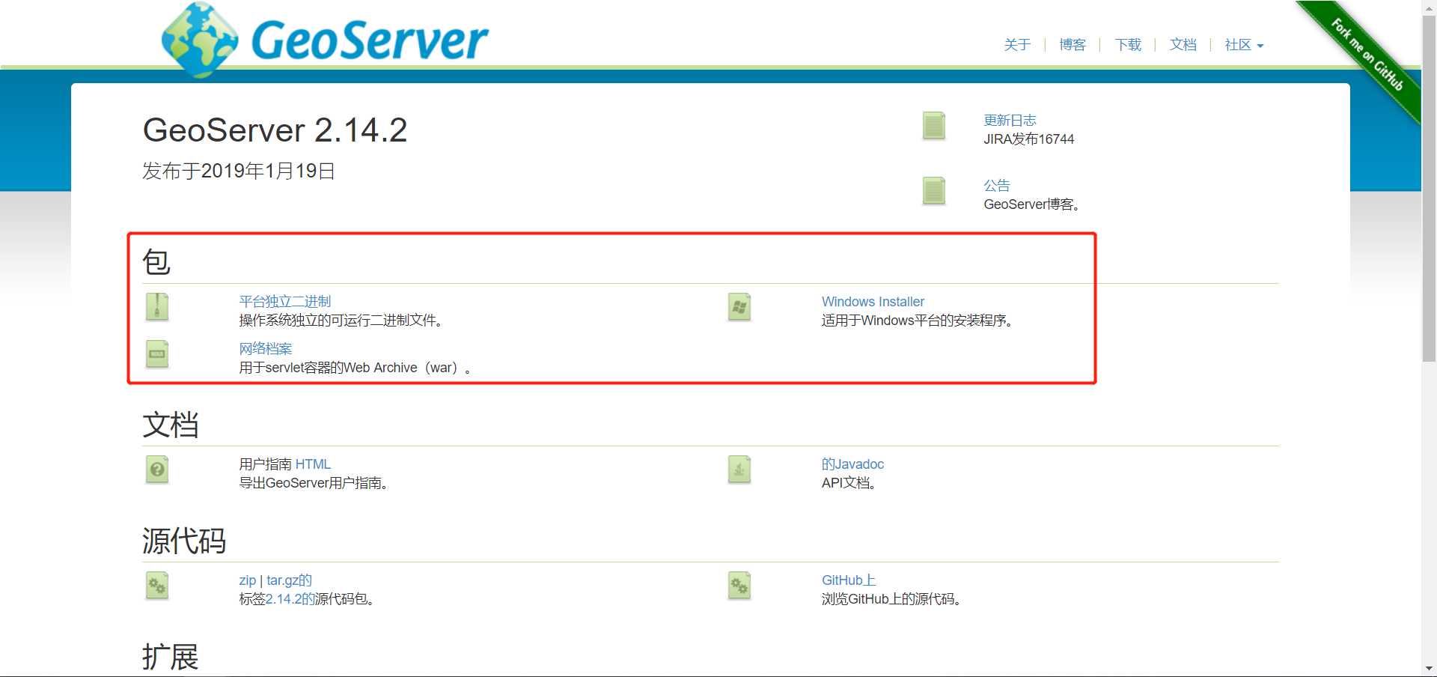Download the Windows Installer link
Image resolution: width=1437 pixels, height=677 pixels.
coord(873,302)
